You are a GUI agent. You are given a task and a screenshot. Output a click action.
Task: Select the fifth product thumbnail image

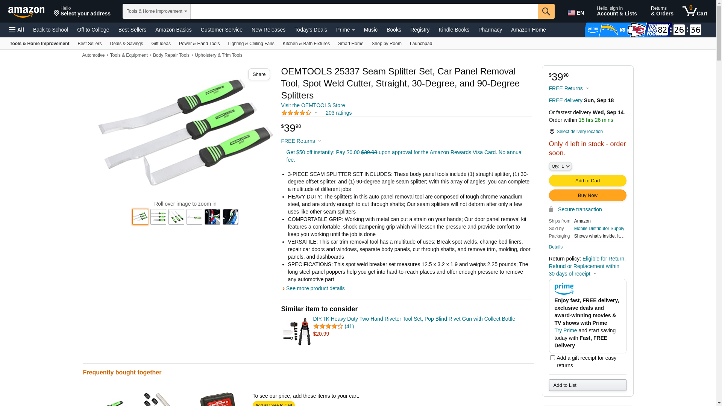tap(212, 217)
